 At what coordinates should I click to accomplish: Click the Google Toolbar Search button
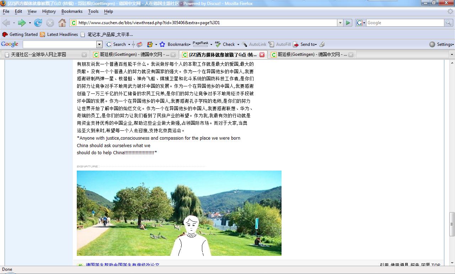pyautogui.click(x=117, y=44)
